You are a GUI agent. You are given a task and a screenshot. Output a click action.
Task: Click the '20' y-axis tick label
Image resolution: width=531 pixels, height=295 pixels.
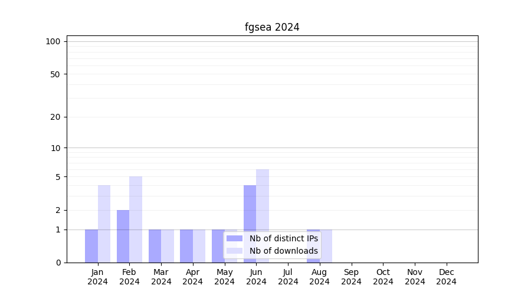(x=55, y=117)
